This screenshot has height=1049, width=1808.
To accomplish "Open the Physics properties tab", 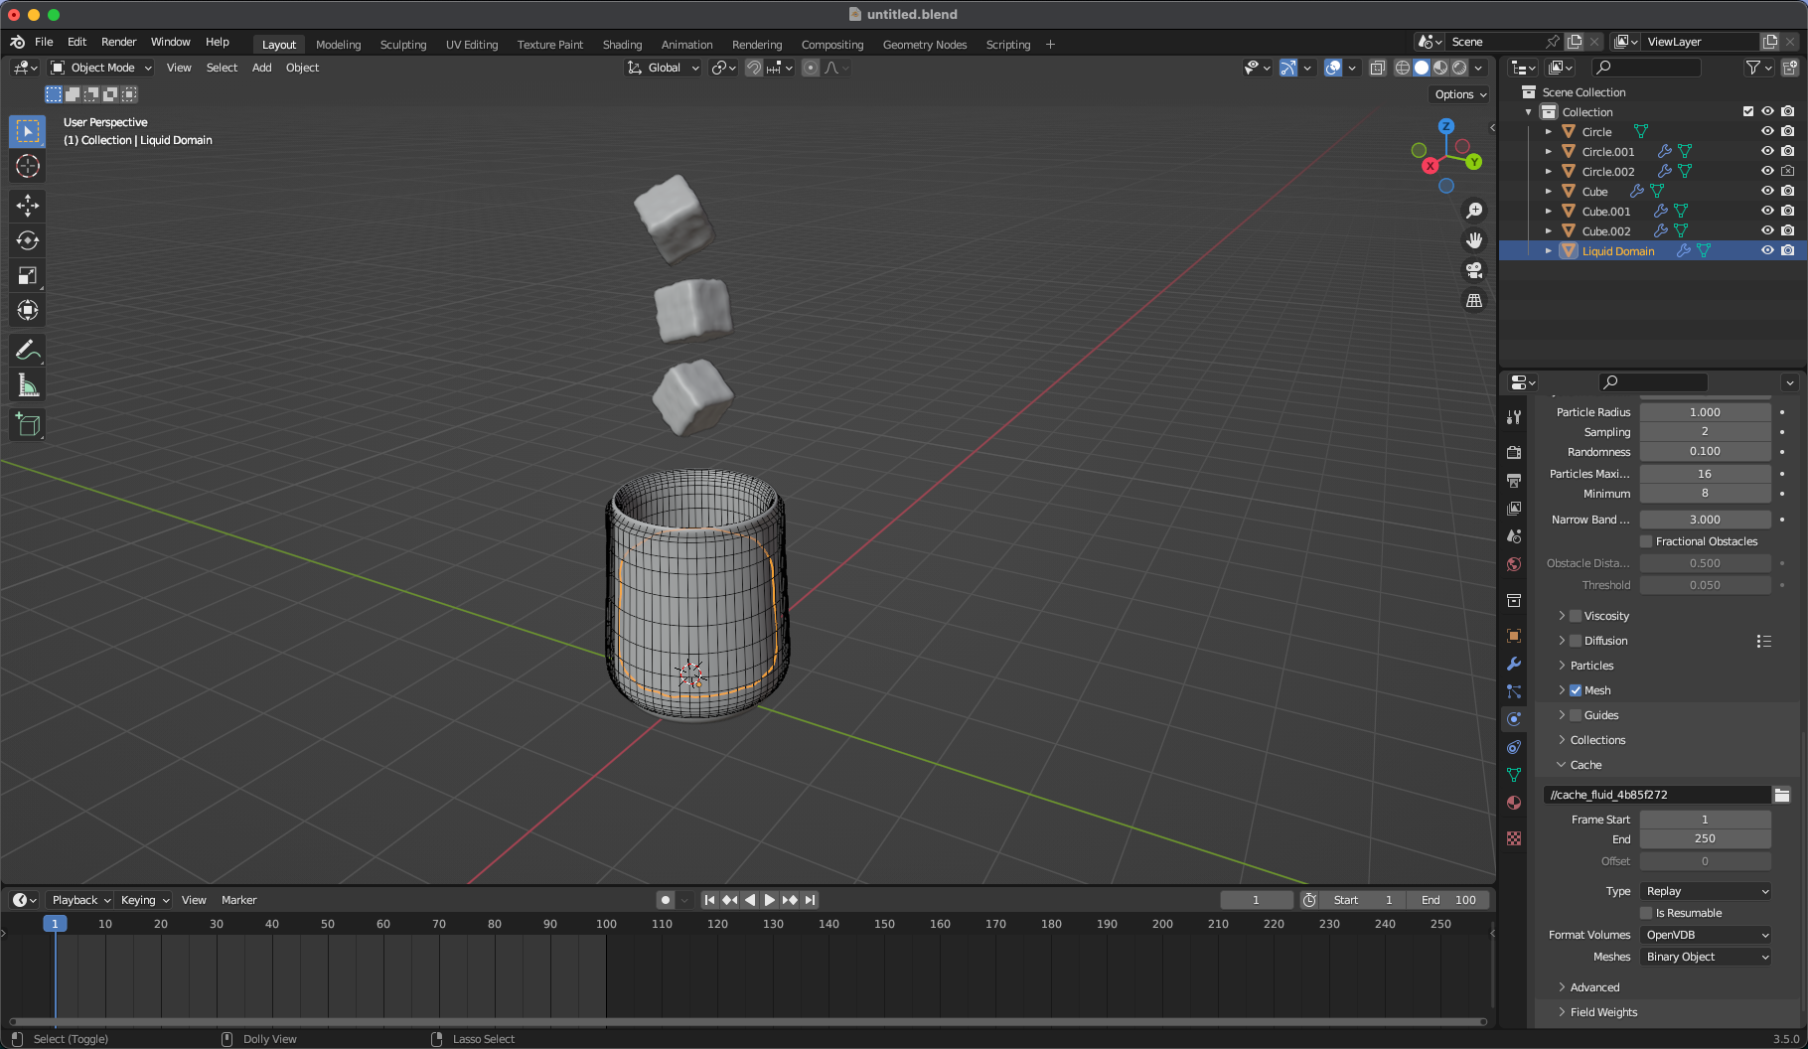I will [x=1514, y=719].
